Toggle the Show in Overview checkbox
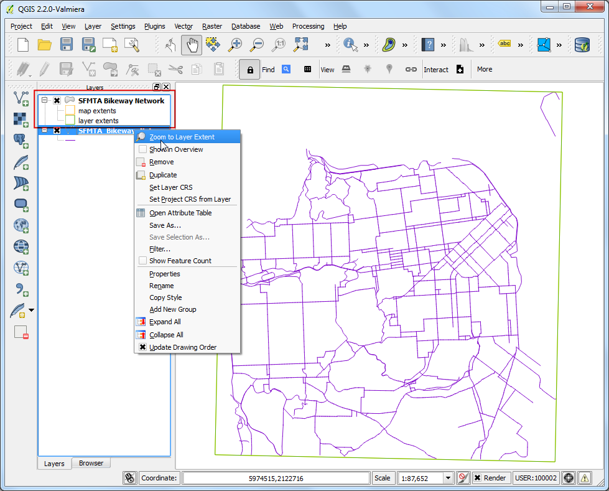The image size is (609, 491). pyautogui.click(x=142, y=149)
